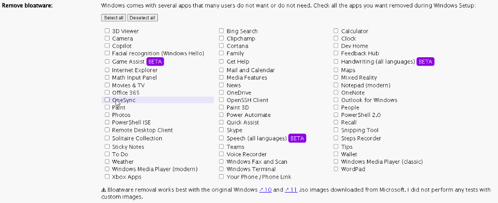This screenshot has width=498, height=203.
Task: Enable Camera removal checkbox
Action: 107,38
